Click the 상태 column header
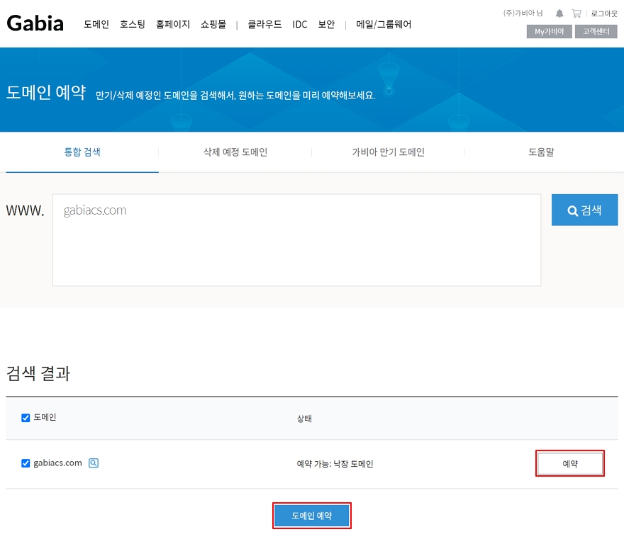 (304, 419)
